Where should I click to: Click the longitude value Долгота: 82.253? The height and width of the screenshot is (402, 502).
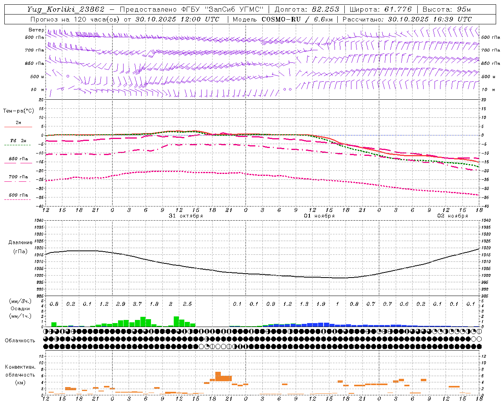pyautogui.click(x=307, y=9)
